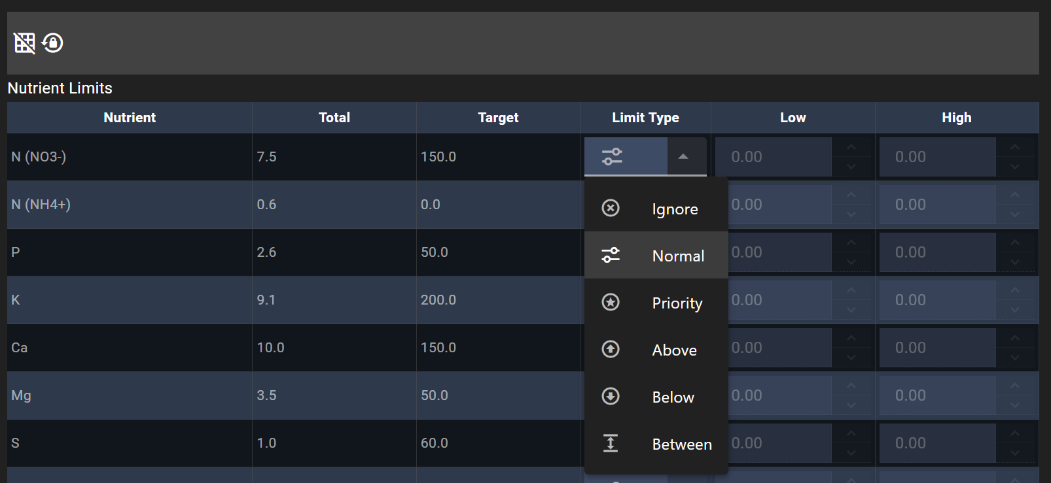1051x483 pixels.
Task: Click the Between range icon
Action: tap(610, 444)
